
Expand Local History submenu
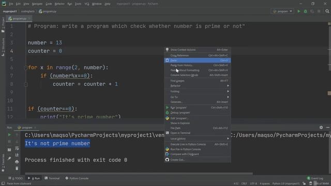(x=198, y=138)
